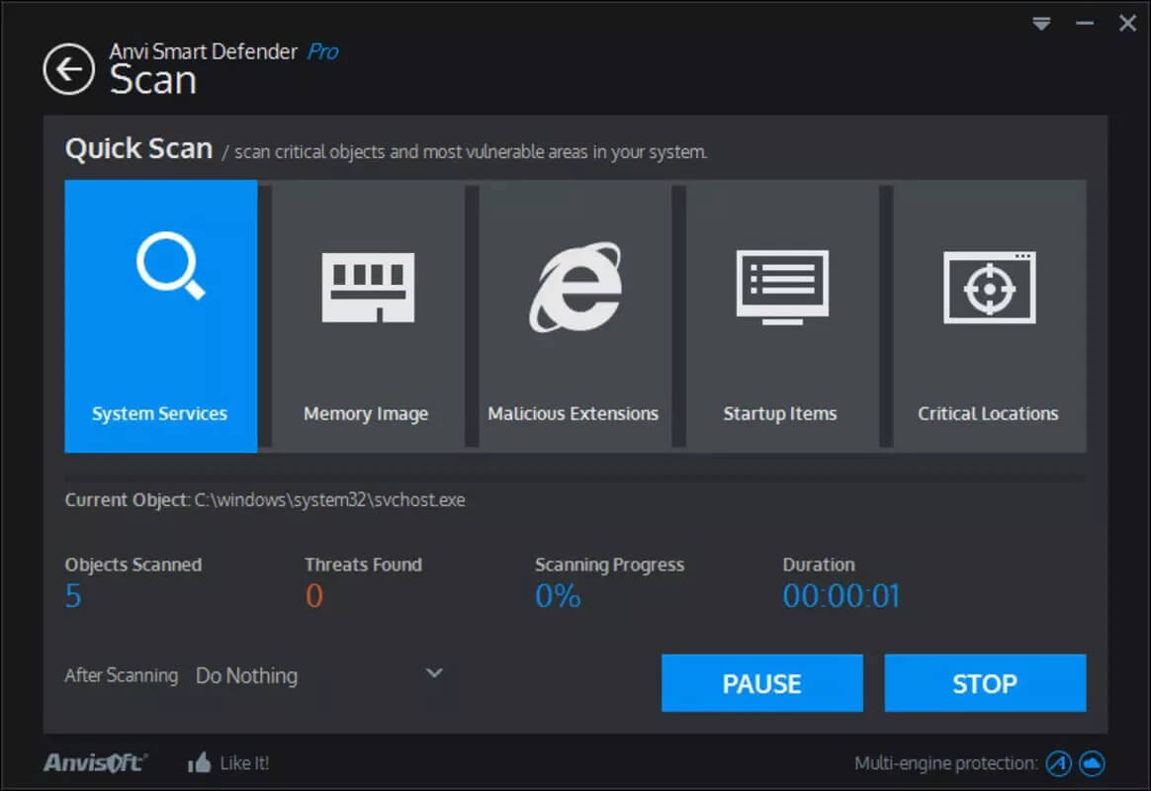The image size is (1151, 791).
Task: Open the title bar dropdown arrow menu
Action: coord(1041,23)
